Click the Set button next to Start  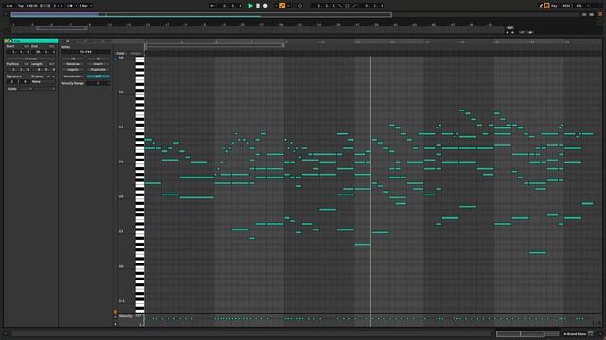(x=27, y=46)
